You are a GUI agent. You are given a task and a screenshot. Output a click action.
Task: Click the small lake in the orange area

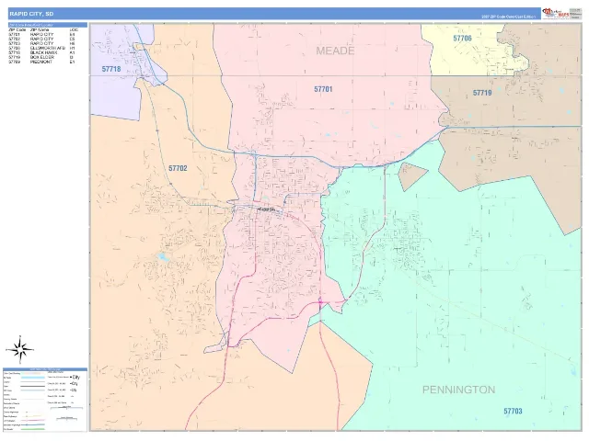(162, 257)
